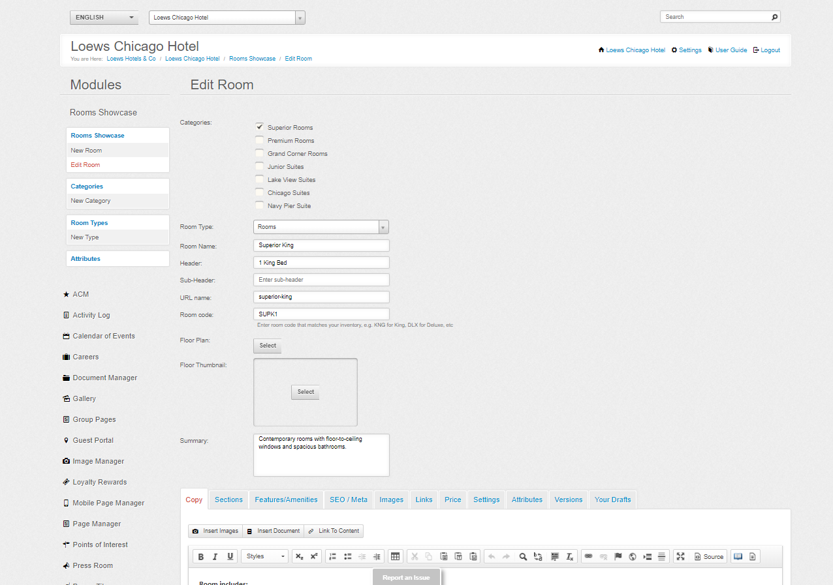Image resolution: width=833 pixels, height=585 pixels.
Task: Toggle bold formatting in editor
Action: pyautogui.click(x=201, y=556)
